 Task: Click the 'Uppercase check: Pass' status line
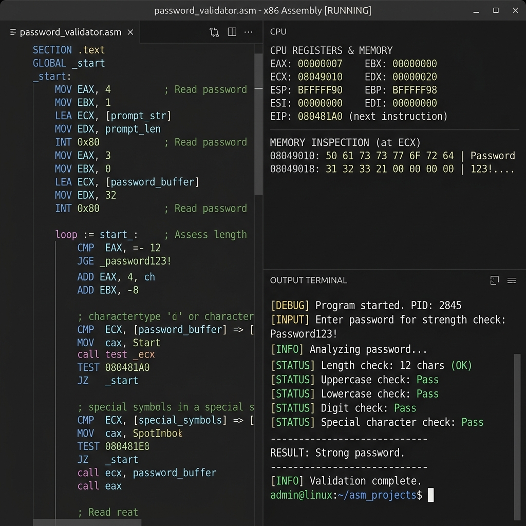354,380
